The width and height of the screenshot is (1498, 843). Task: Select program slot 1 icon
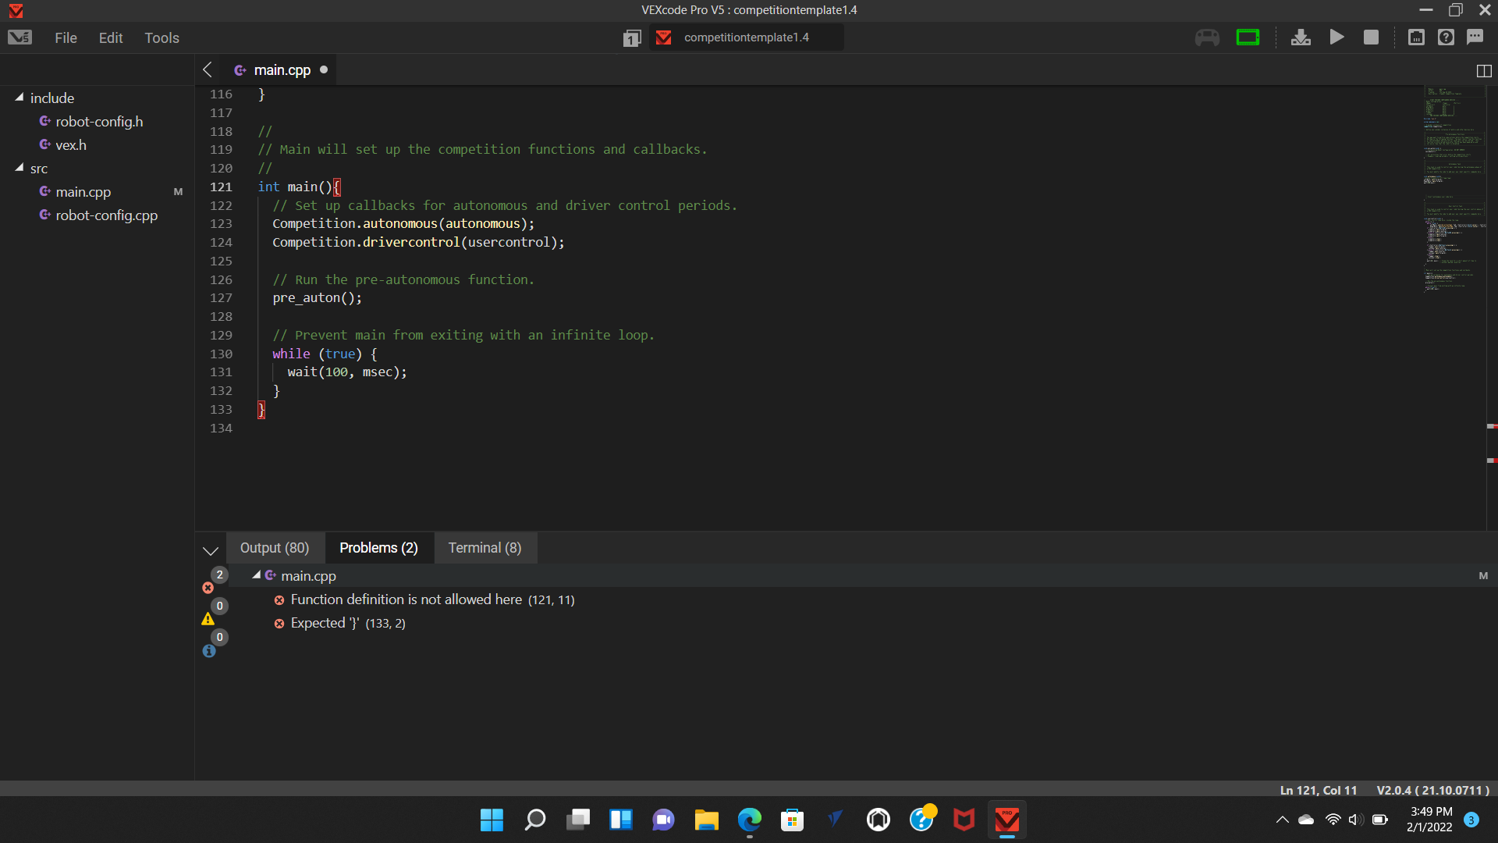(631, 38)
